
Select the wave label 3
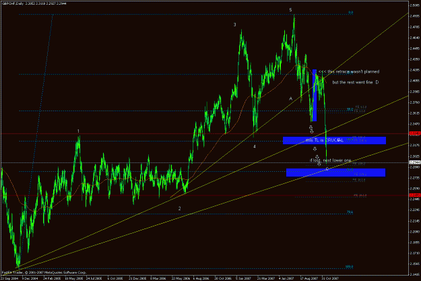(234, 25)
